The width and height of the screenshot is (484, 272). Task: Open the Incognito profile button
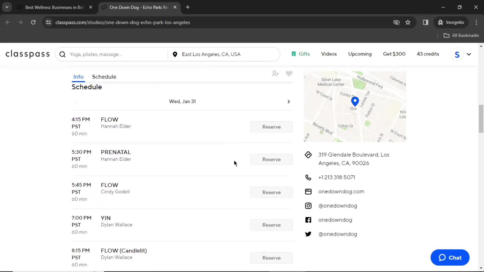coord(451,22)
